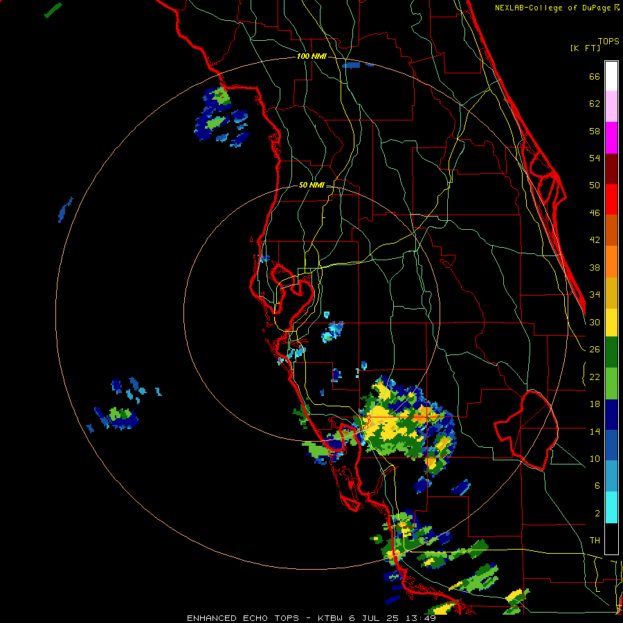
Task: Click the 66 value on the legend
Action: pyautogui.click(x=595, y=76)
